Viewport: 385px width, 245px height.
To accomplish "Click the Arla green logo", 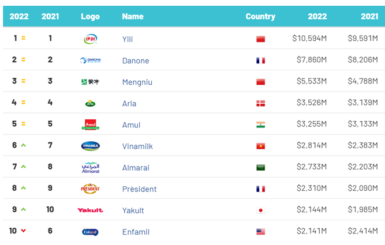I will pos(90,103).
